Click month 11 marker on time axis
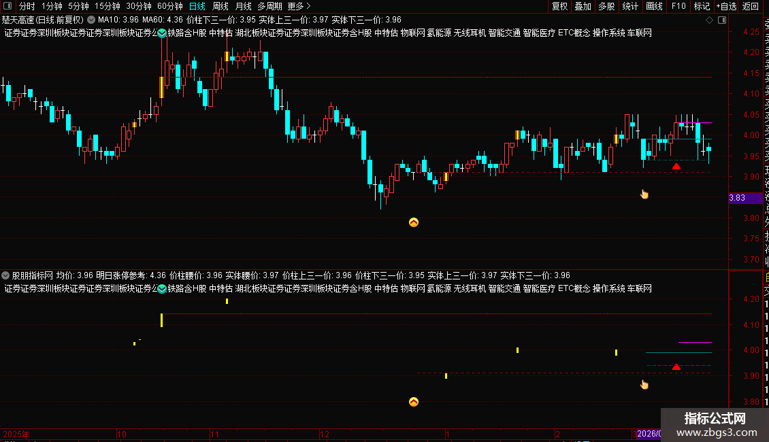The height and width of the screenshot is (442, 769). pyautogui.click(x=214, y=434)
